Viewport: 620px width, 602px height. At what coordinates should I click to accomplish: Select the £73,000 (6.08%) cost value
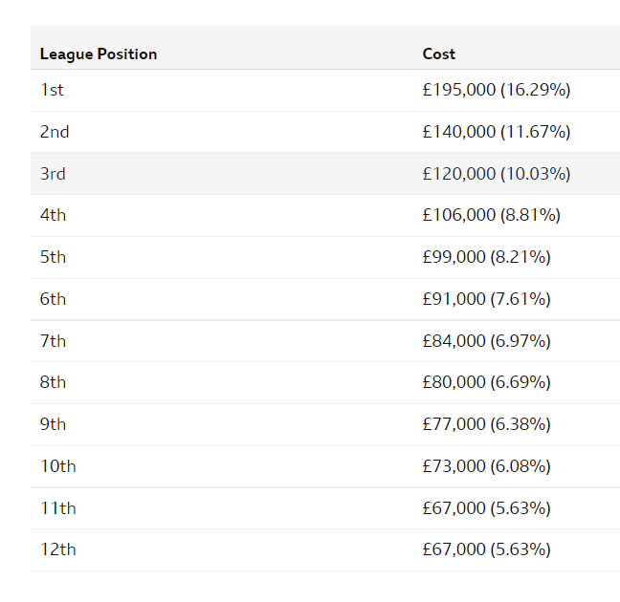pos(486,466)
